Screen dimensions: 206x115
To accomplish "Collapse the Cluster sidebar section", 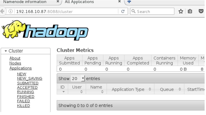I will pos(6,51).
